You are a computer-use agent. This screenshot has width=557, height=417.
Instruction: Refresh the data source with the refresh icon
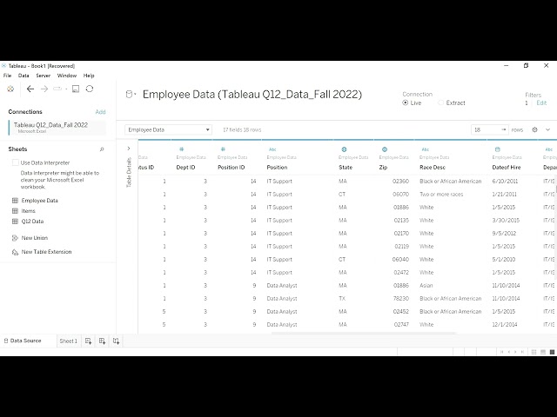click(x=90, y=89)
